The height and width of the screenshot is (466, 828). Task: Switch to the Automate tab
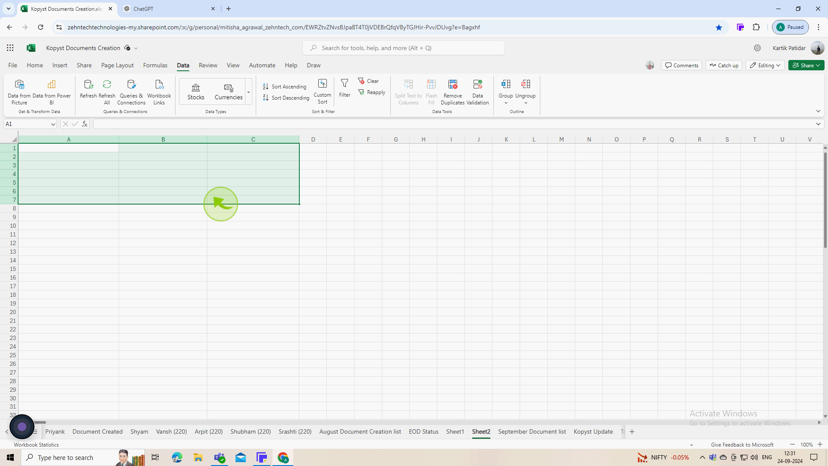click(262, 65)
